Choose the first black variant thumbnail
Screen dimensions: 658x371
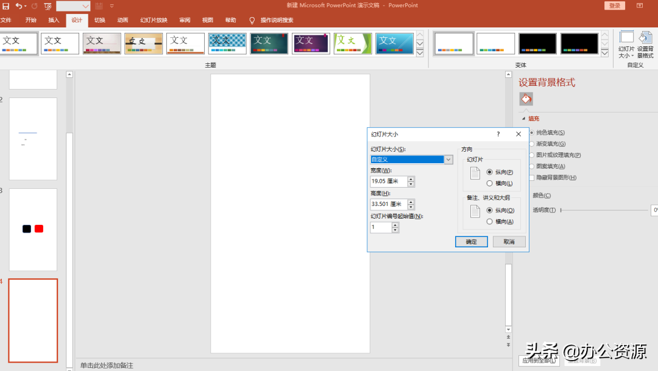[x=537, y=44]
